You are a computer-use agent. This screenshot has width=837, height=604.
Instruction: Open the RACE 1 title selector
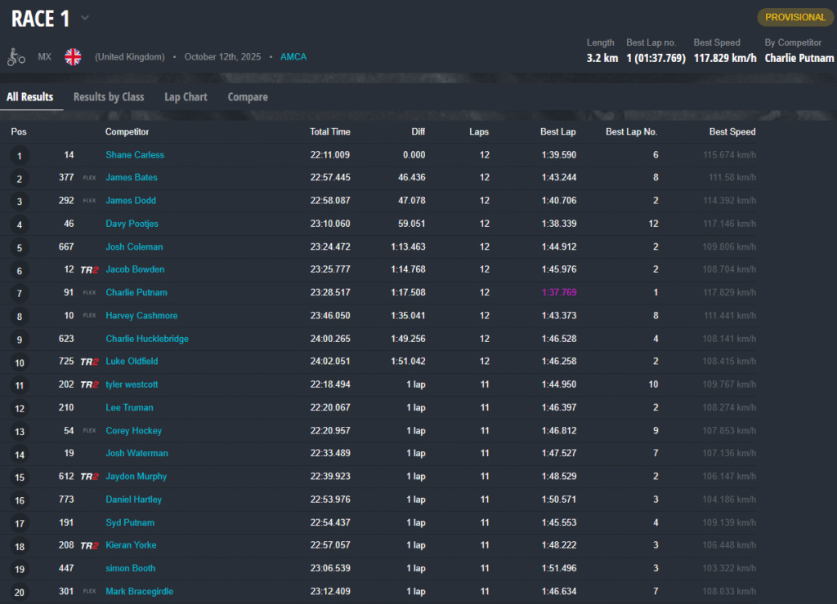click(x=40, y=18)
